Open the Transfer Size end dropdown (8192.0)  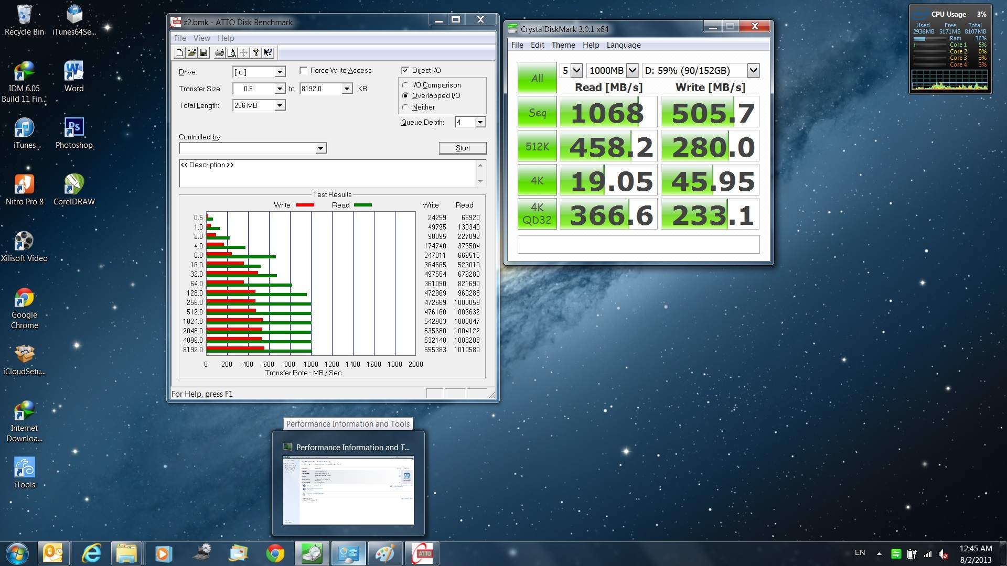[347, 89]
